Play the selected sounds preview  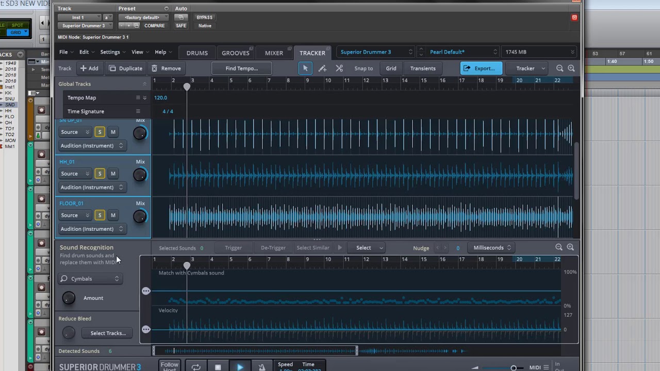click(x=340, y=248)
